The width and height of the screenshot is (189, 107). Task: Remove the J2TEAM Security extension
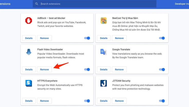pyautogui.click(x=119, y=101)
